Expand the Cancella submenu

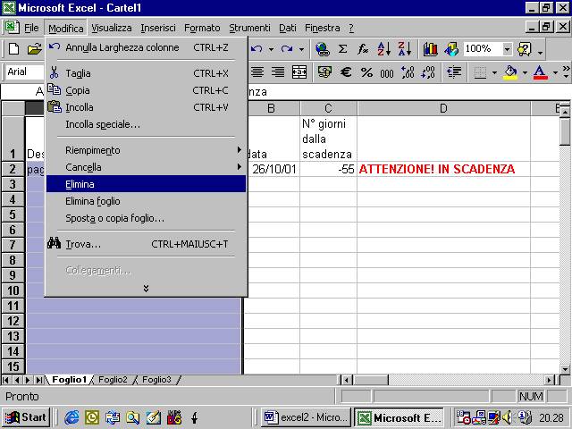pos(146,167)
